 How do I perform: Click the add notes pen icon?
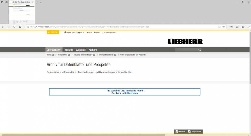tap(237, 27)
